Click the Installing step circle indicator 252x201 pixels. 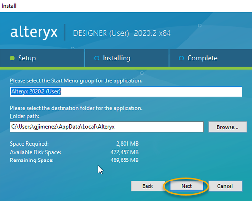[97, 58]
